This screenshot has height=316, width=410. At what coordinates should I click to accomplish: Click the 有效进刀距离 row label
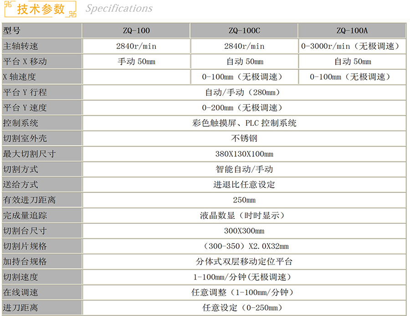pyautogui.click(x=29, y=200)
